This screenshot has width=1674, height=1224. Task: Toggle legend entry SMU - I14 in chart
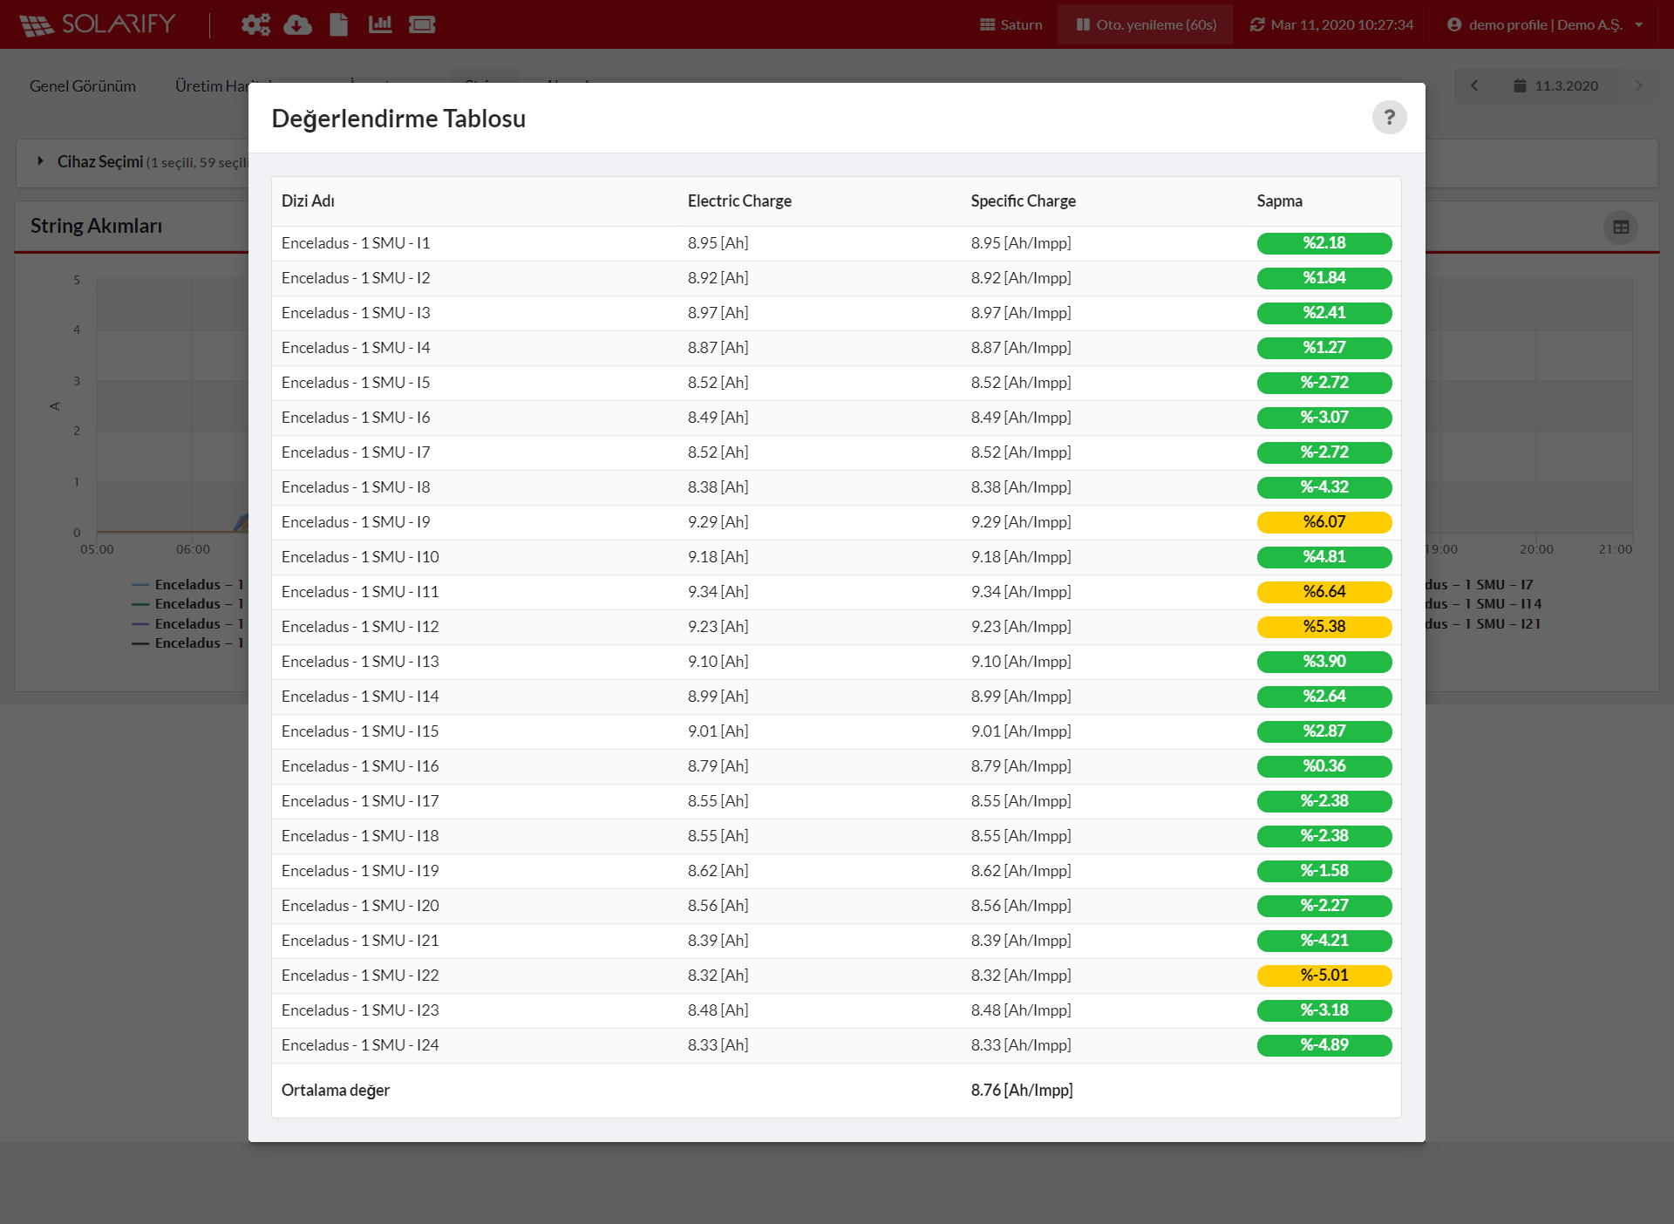[x=1484, y=603]
